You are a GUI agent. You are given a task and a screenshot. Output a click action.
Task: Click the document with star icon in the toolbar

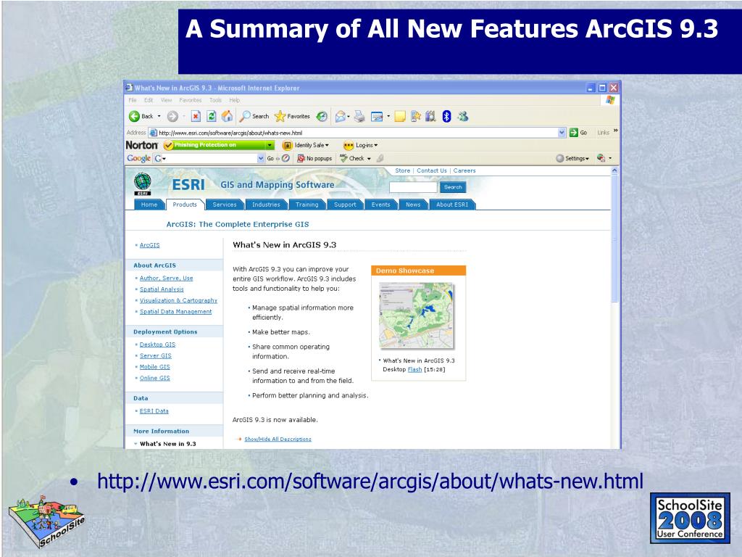point(415,116)
